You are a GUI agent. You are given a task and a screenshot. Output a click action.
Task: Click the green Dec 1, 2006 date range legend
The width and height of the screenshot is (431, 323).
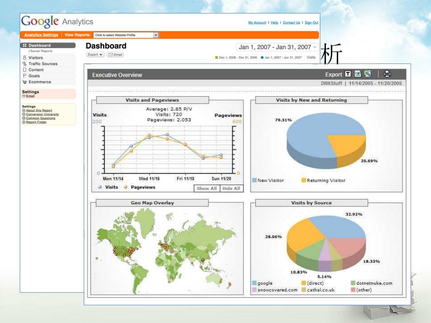tap(236, 58)
